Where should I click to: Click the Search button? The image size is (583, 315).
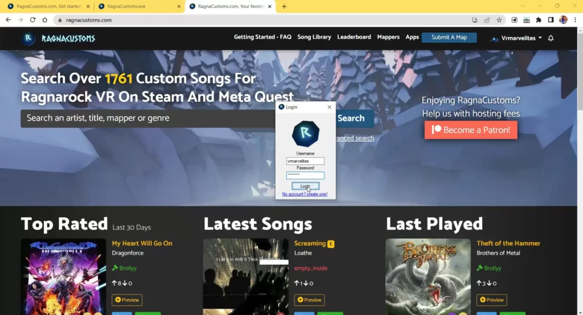pyautogui.click(x=351, y=118)
